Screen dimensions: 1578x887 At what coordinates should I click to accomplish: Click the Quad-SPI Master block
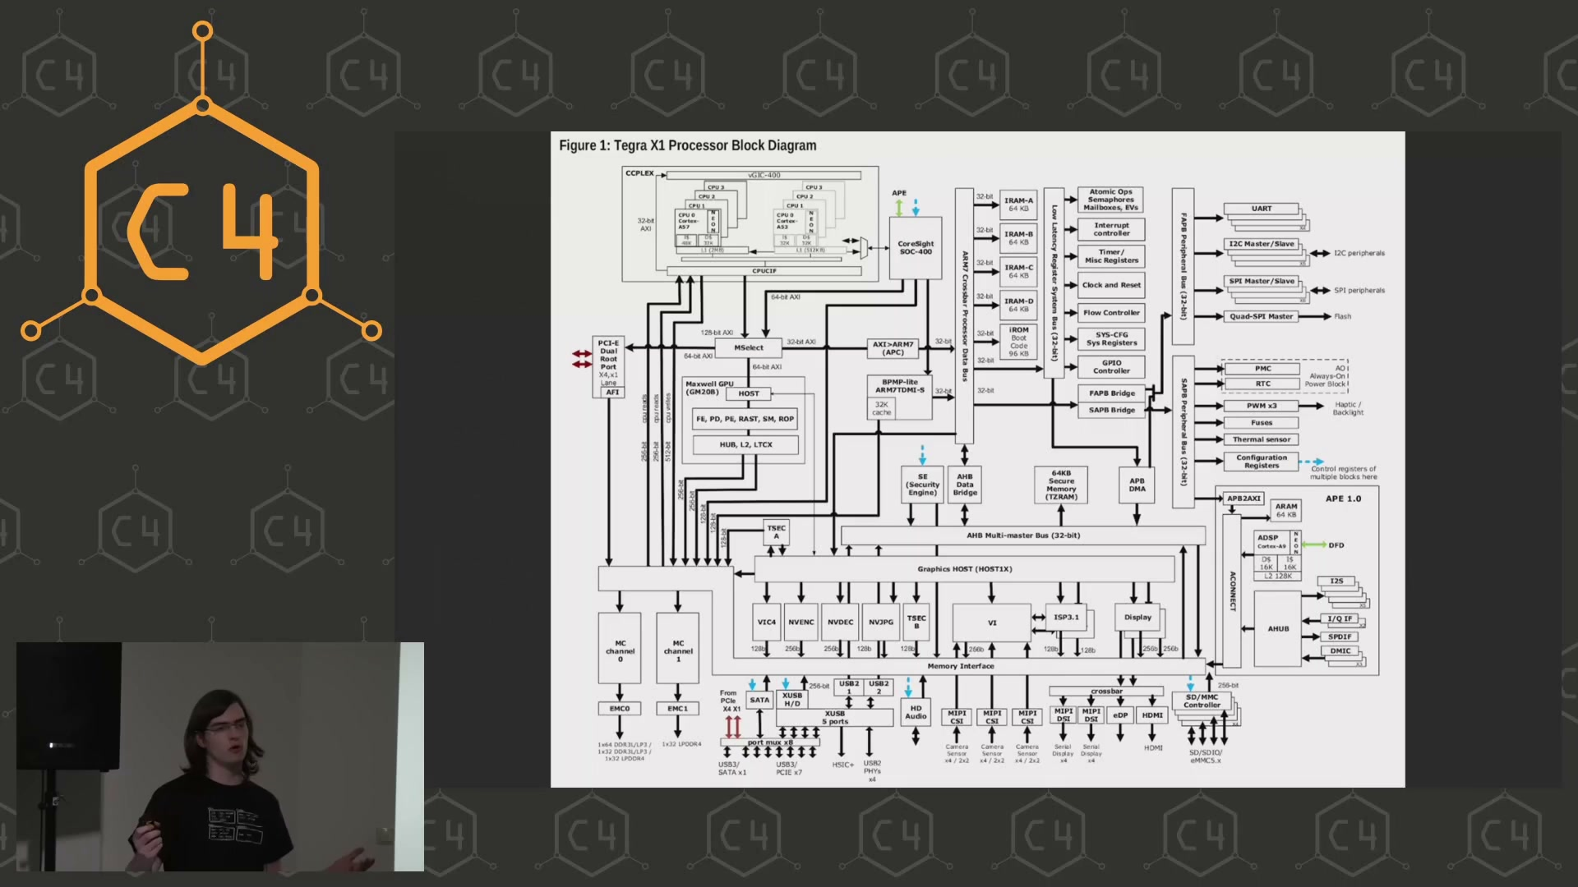click(1262, 316)
